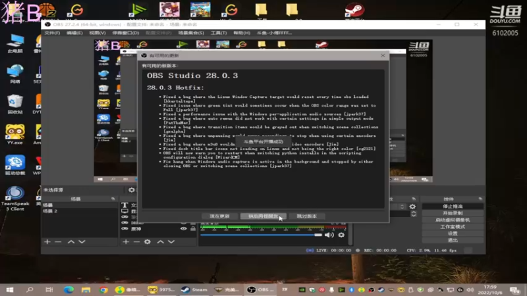Viewport: 527px width, 296px height.
Task: Click the LIVE: 00:00:00 status
Action: (333, 251)
